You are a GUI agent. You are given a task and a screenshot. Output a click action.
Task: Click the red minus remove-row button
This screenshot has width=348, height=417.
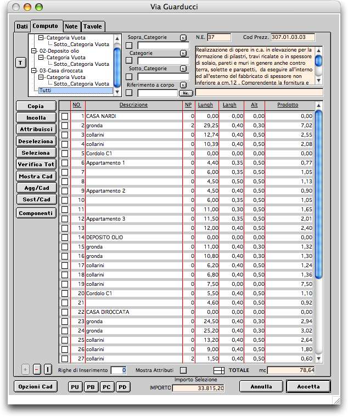click(x=37, y=369)
